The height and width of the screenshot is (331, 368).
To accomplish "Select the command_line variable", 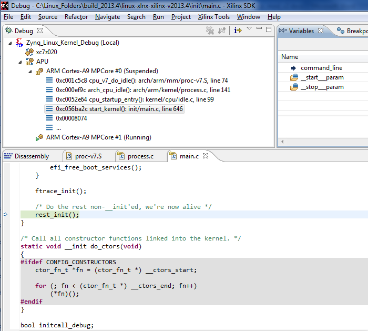I will (x=322, y=68).
